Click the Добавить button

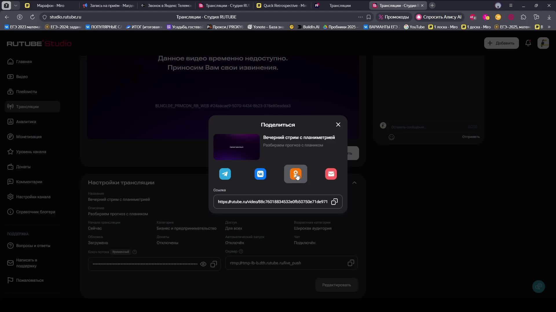pos(502,43)
